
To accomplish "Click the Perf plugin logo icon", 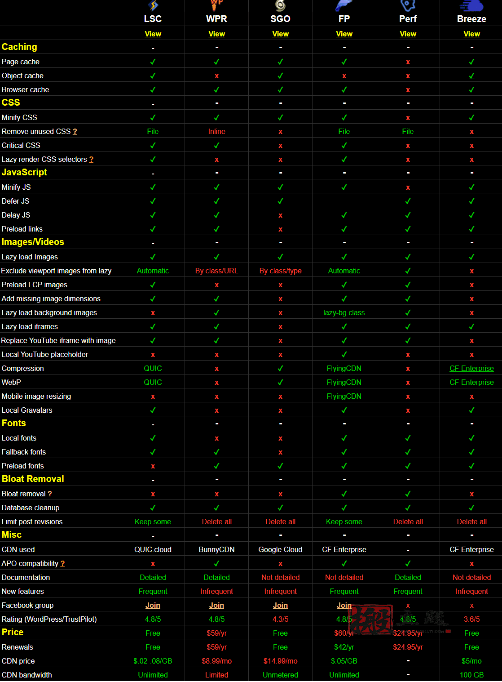I will point(408,5).
